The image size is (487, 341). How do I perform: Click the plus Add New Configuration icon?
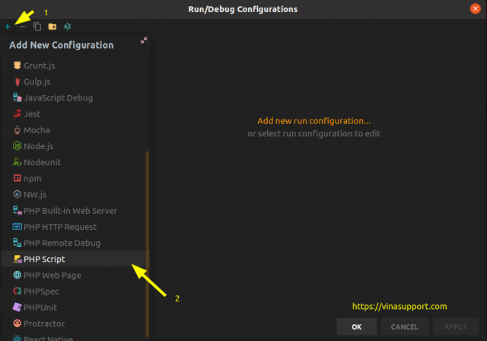(x=8, y=27)
